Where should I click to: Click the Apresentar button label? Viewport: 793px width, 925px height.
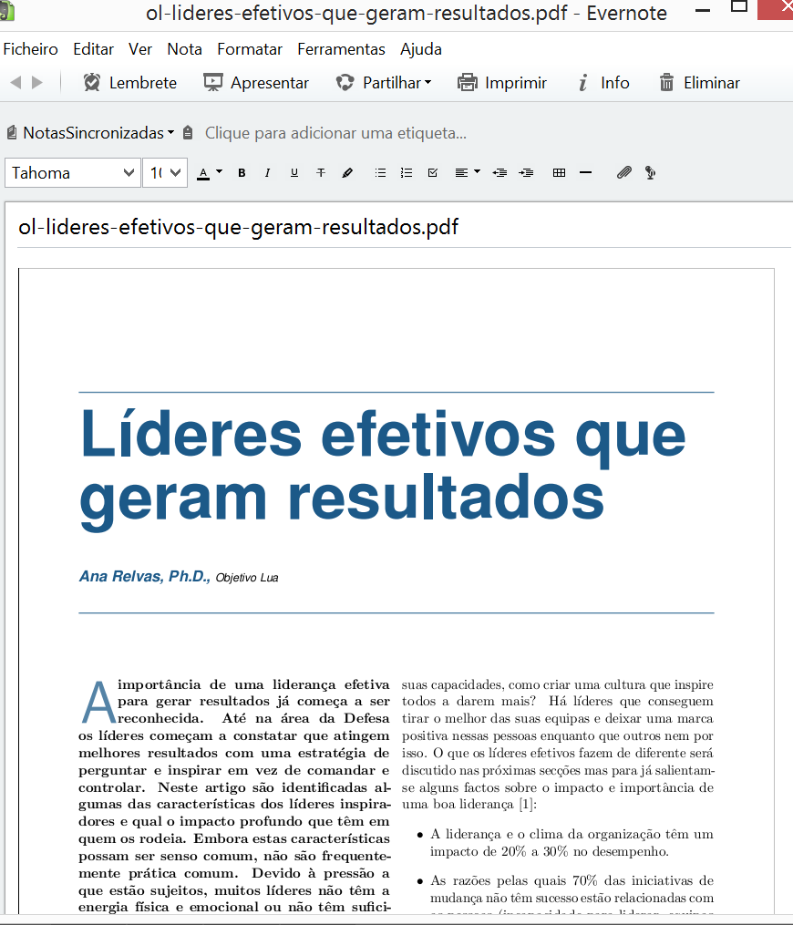tap(270, 83)
